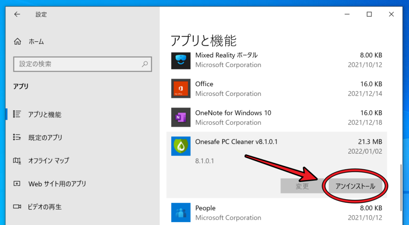
Task: Focus the 設定の検索 search box
Action: click(x=82, y=64)
